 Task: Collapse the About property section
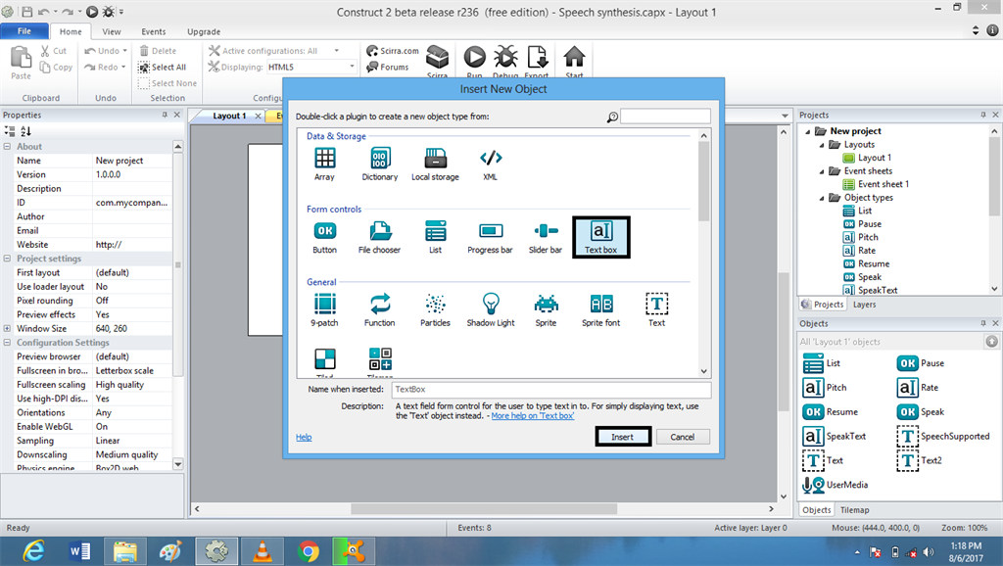[x=7, y=147]
